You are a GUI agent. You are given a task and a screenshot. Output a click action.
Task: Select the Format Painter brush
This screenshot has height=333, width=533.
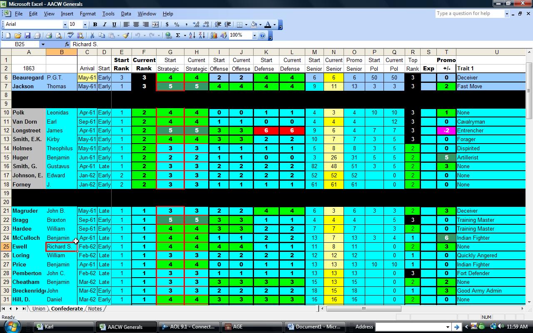(x=126, y=36)
